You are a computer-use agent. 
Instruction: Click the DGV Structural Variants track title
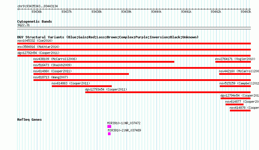coord(108,37)
